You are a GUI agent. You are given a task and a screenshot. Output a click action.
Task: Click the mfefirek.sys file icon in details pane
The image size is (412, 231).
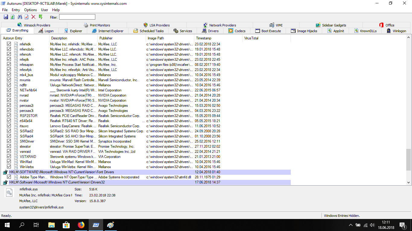click(9, 192)
